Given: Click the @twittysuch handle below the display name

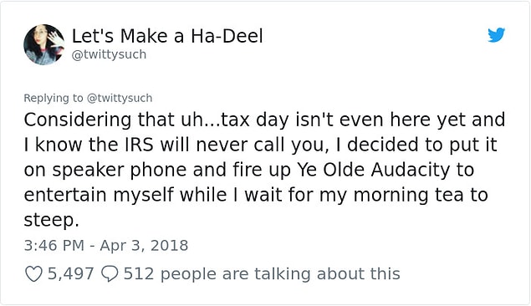Looking at the screenshot, I should point(109,54).
